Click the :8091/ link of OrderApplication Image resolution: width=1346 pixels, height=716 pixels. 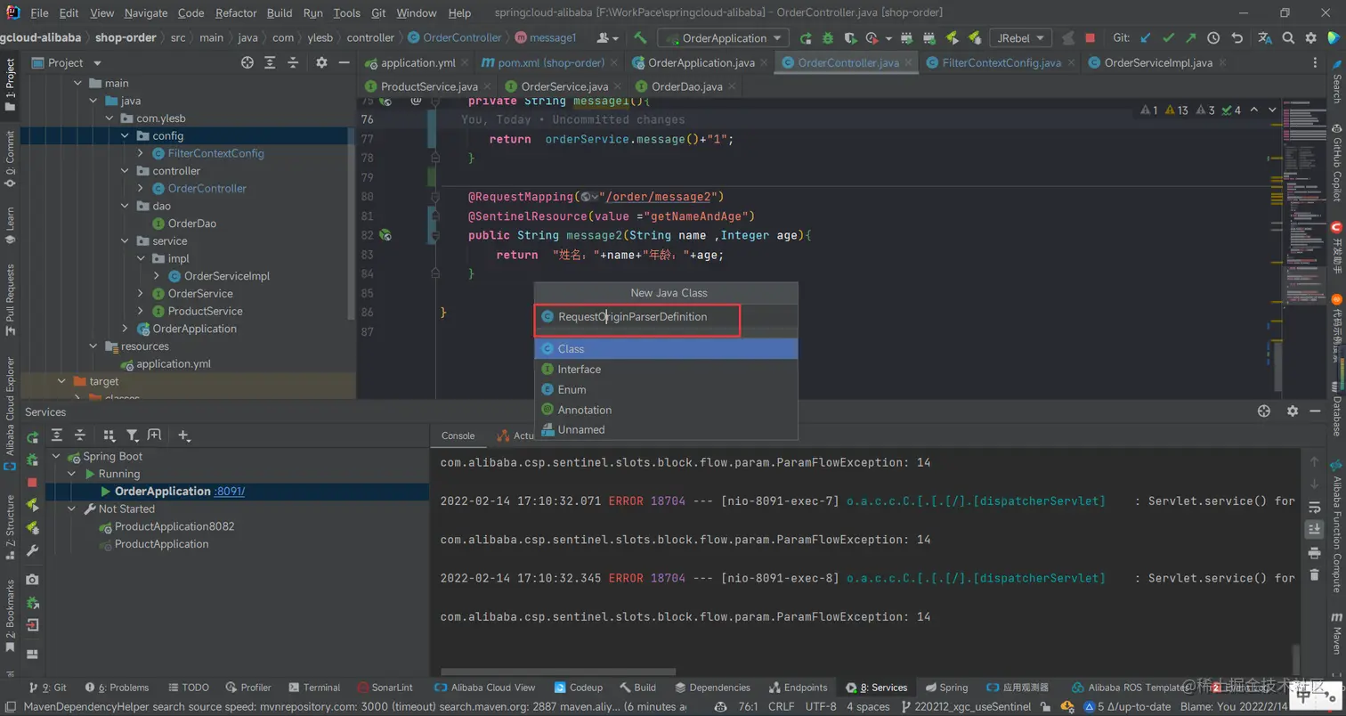(x=230, y=492)
